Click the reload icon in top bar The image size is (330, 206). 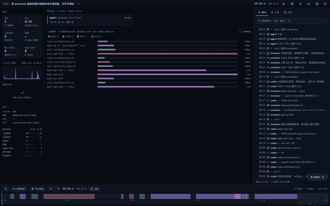tap(325, 4)
